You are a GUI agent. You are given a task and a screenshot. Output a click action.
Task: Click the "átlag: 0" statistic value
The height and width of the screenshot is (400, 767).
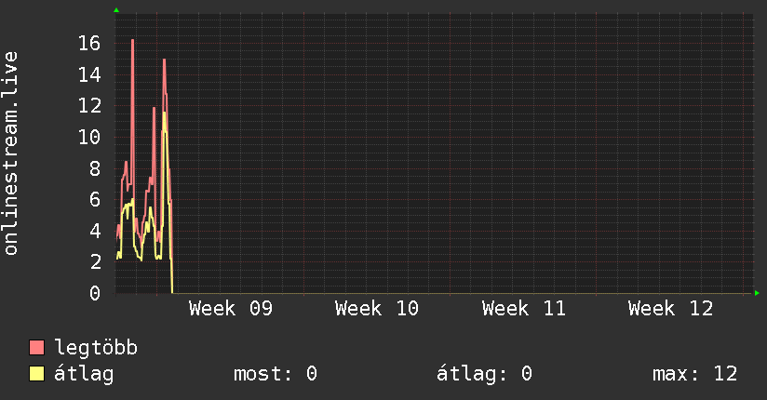pos(484,374)
